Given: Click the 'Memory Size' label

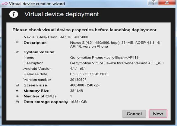Looking at the screenshot, I should click(x=36, y=91).
